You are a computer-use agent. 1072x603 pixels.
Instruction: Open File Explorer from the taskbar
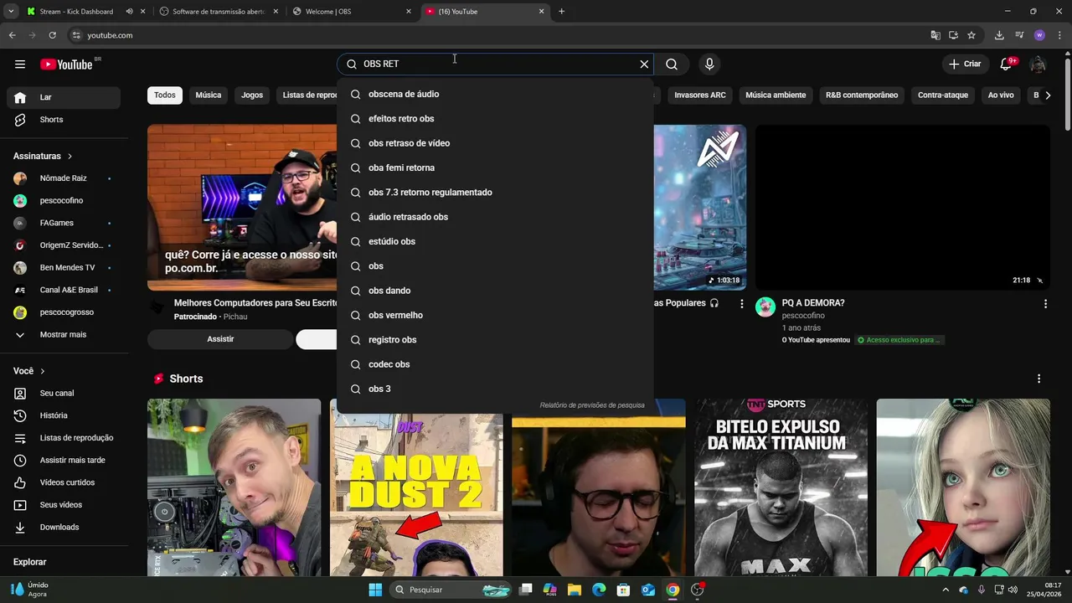[575, 590]
